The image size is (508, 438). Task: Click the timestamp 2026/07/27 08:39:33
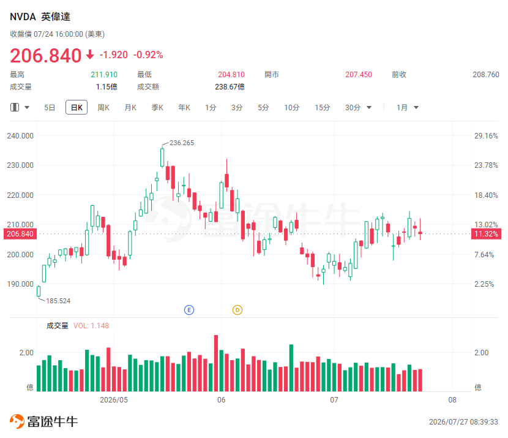(x=463, y=422)
